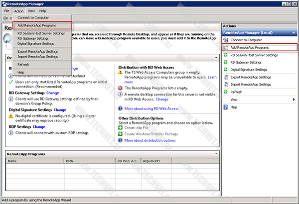
Task: Click the Change link beside Digital Signature Settings
Action: tap(60, 109)
